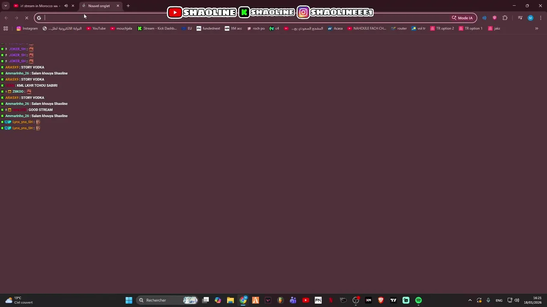
Task: Open the TR option 2 bookmark
Action: pos(442,29)
